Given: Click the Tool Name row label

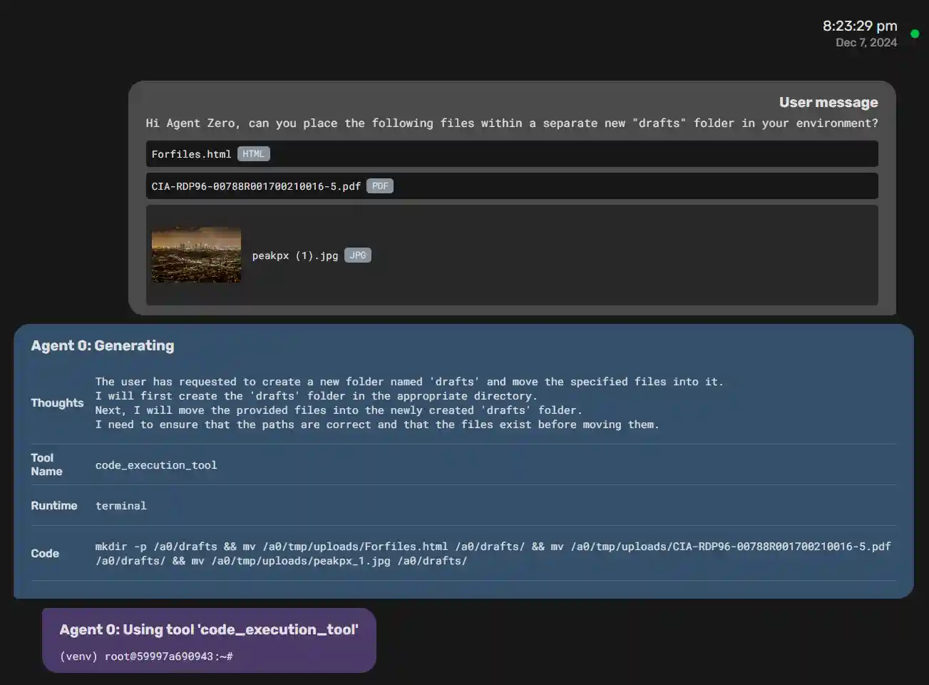Looking at the screenshot, I should pos(46,465).
